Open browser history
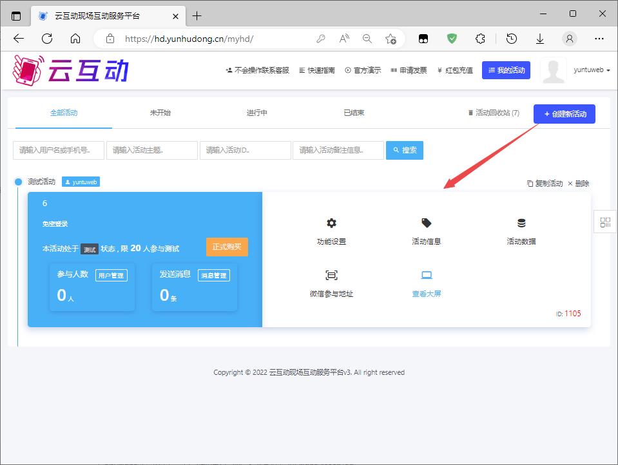618x465 pixels. coord(512,39)
